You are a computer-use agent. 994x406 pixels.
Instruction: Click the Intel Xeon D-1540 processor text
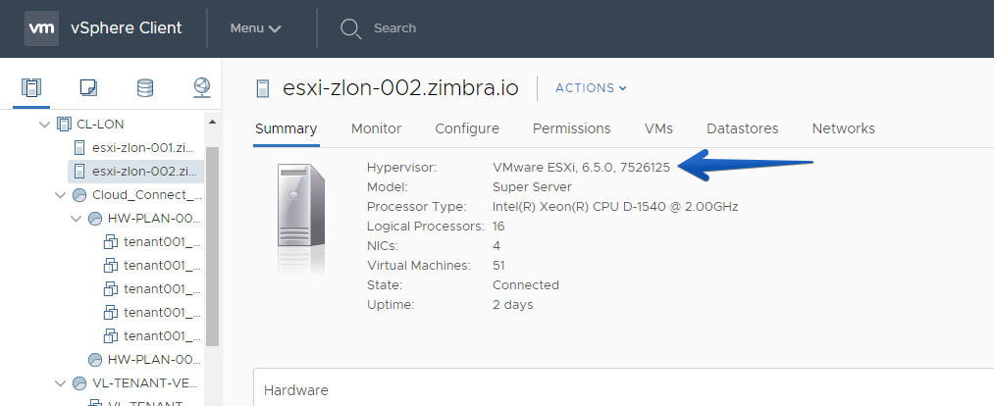pos(615,207)
